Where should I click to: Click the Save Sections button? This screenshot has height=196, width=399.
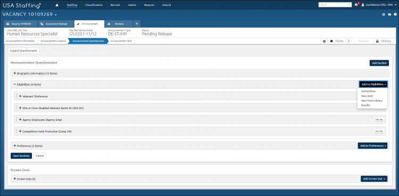(x=21, y=156)
